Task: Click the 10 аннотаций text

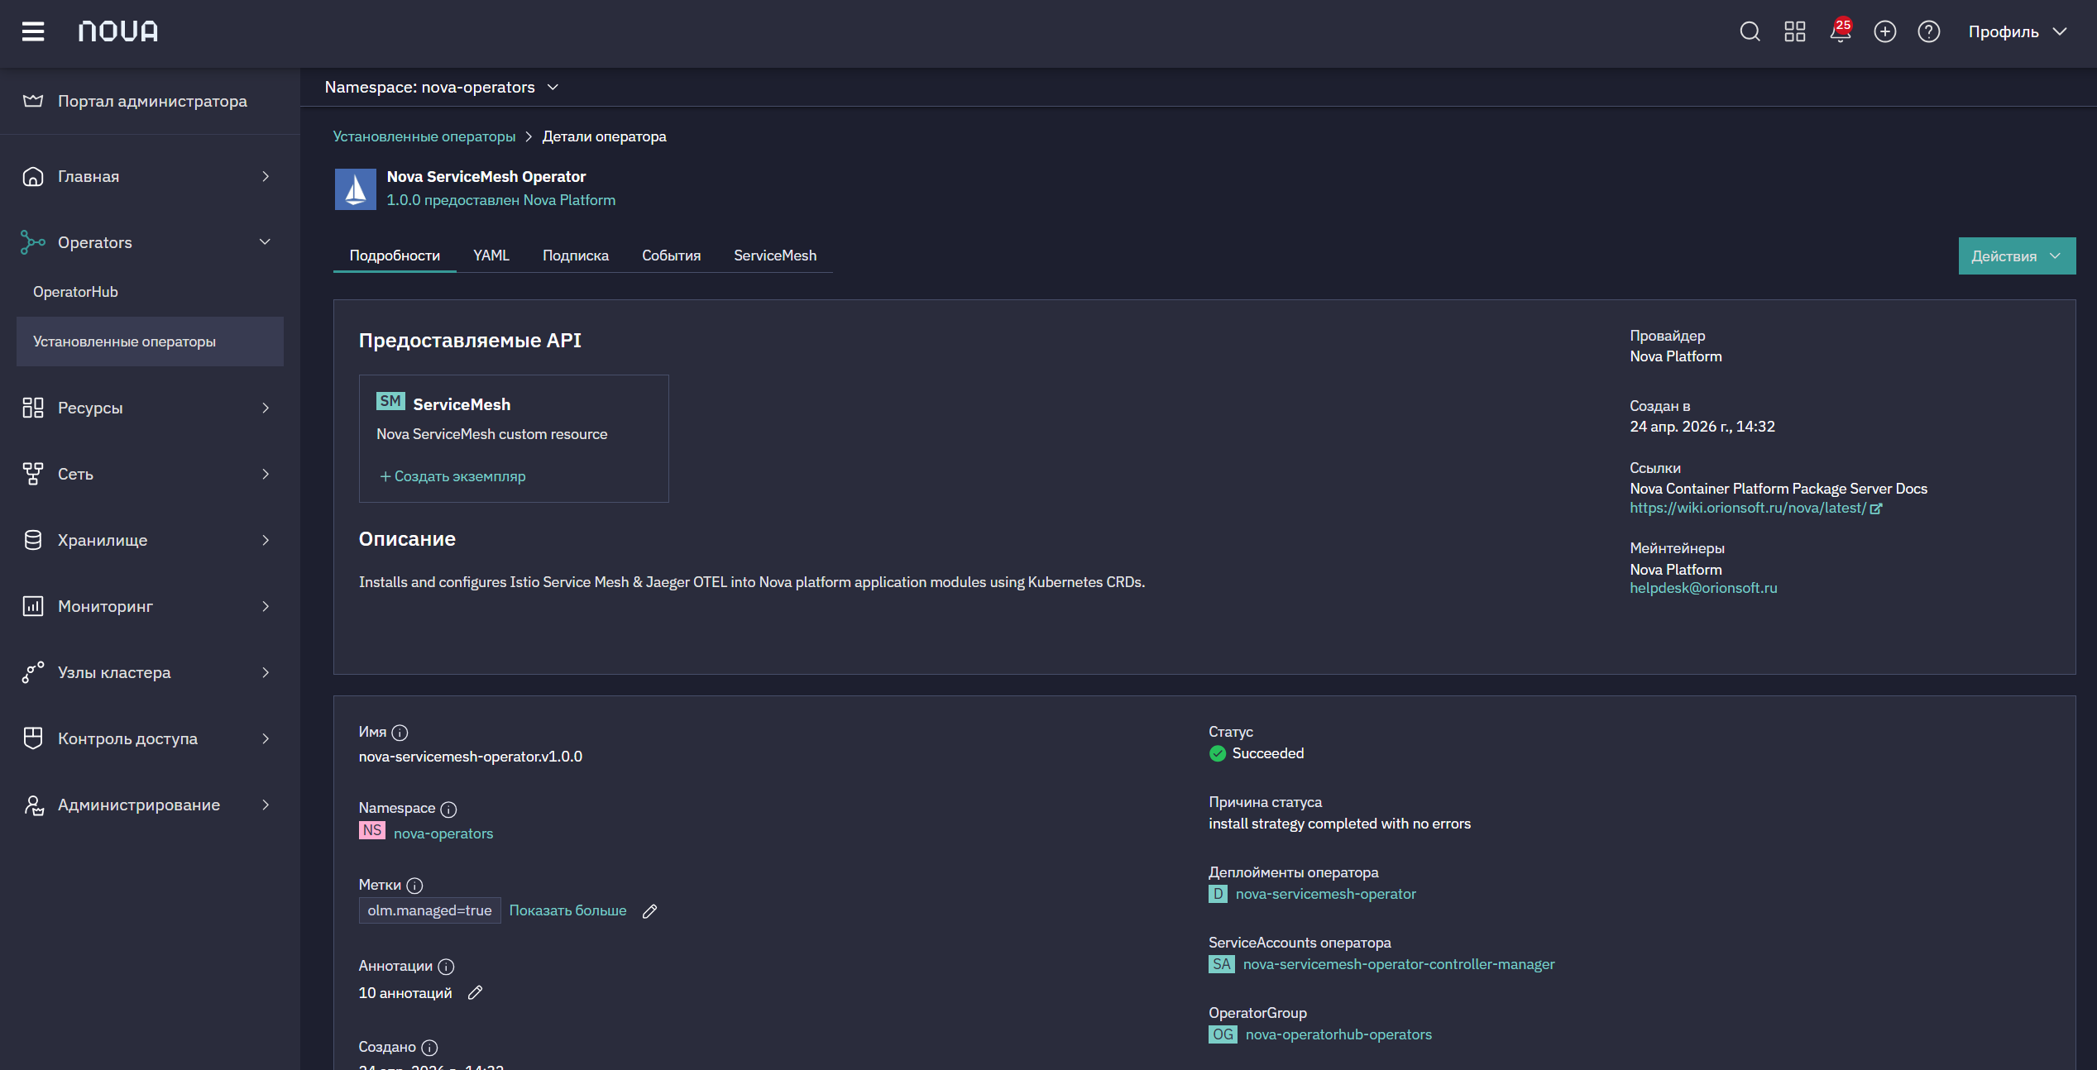Action: 405,993
